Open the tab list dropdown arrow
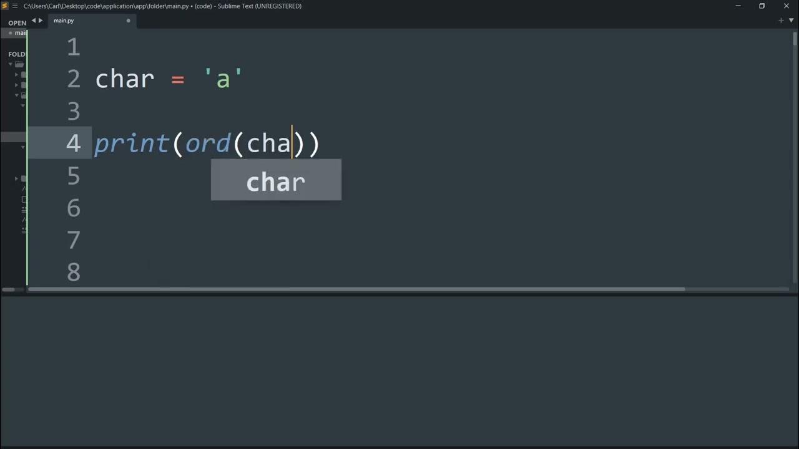The width and height of the screenshot is (799, 449). (791, 21)
